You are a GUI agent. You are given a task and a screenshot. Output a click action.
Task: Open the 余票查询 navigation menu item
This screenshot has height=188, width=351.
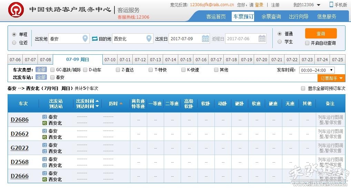pos(271,16)
